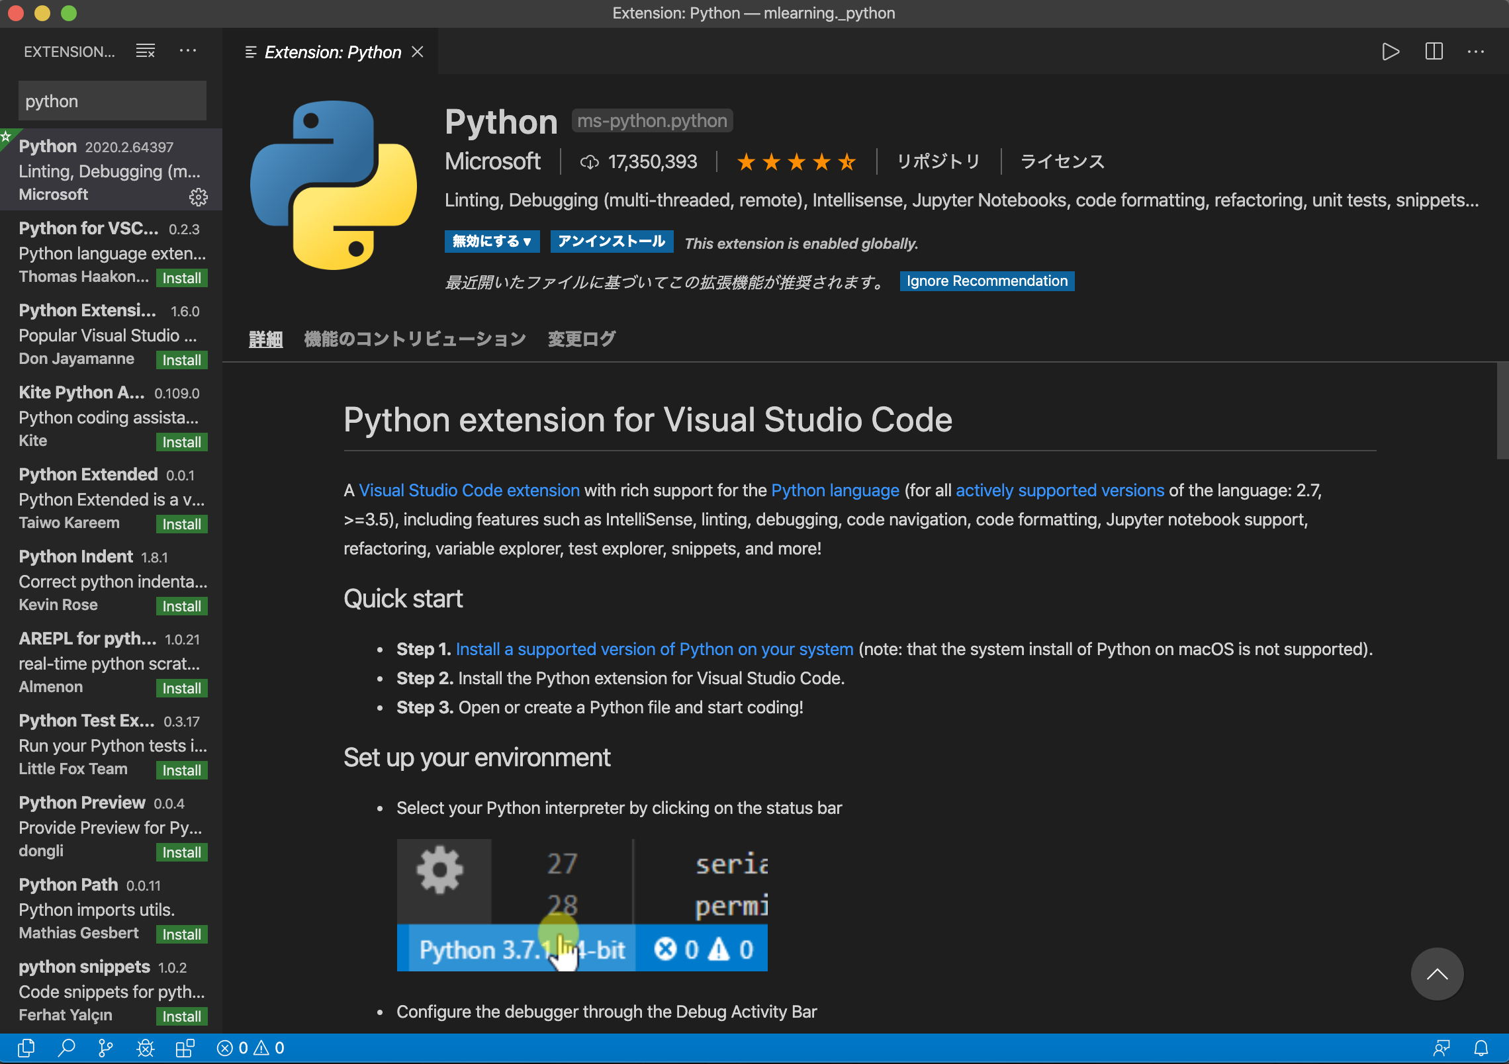The height and width of the screenshot is (1064, 1509).
Task: Select Python Preview list entry
Action: (111, 826)
